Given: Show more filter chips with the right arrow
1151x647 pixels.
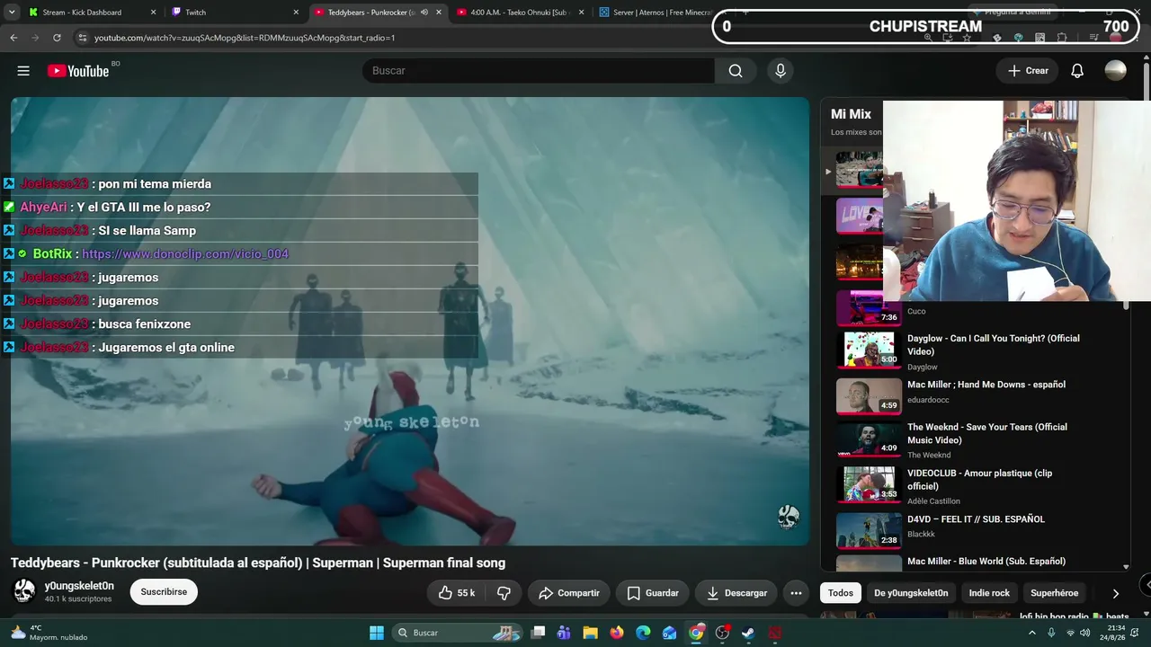Looking at the screenshot, I should [1115, 593].
